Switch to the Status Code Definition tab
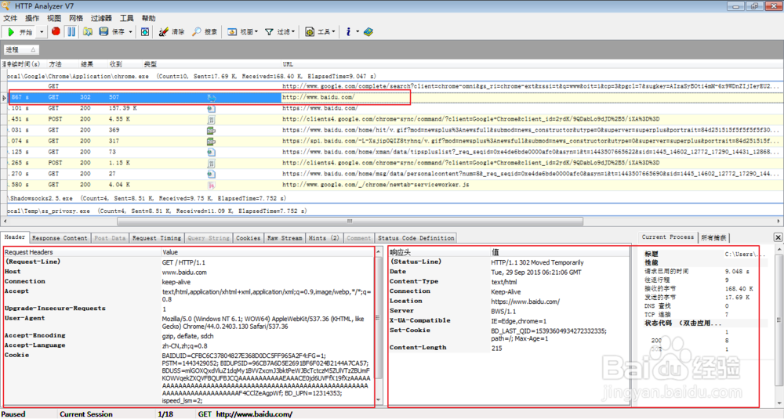The width and height of the screenshot is (784, 419). point(416,238)
